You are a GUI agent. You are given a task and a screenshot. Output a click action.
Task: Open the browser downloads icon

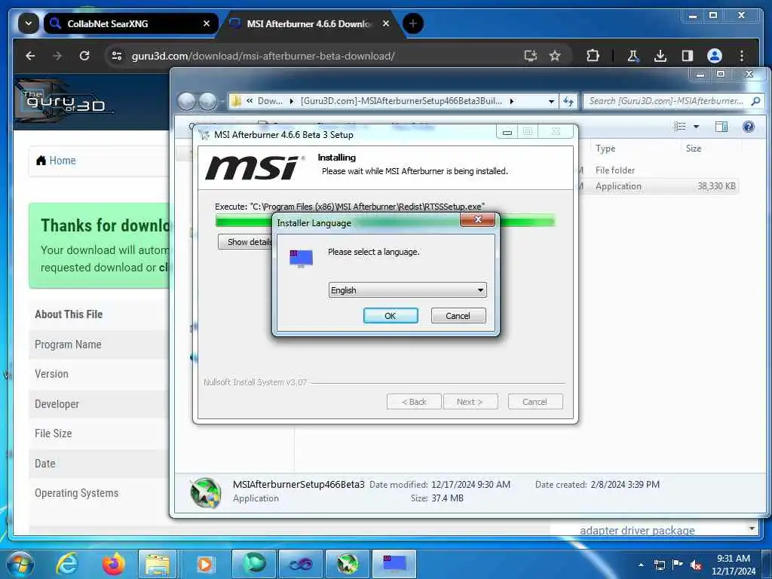pos(660,56)
